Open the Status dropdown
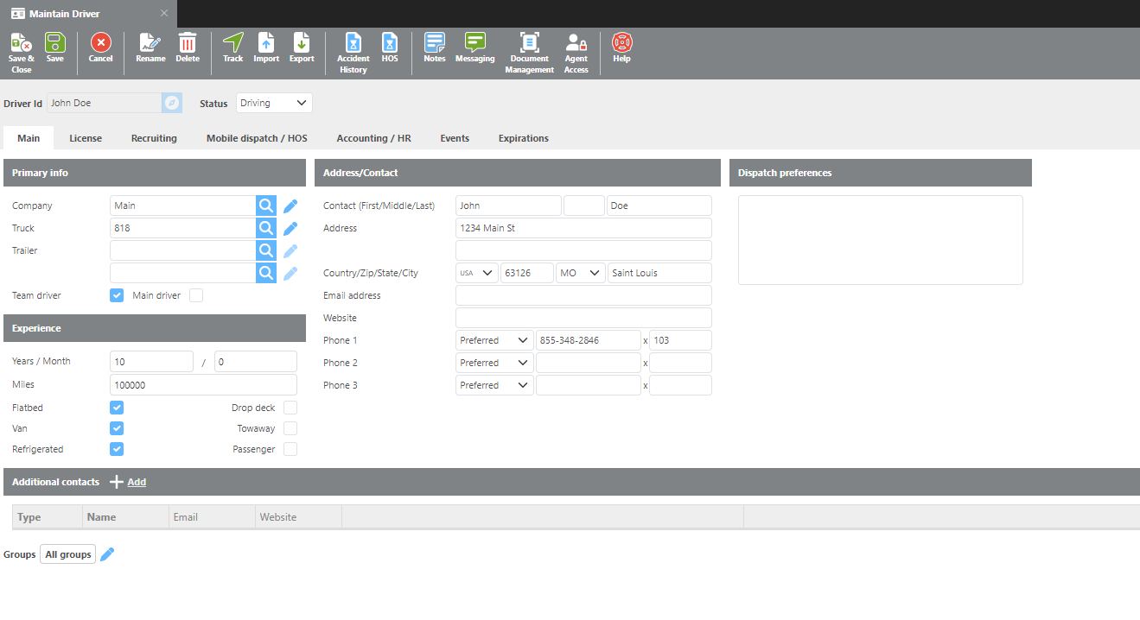This screenshot has height=620, width=1140. (x=274, y=103)
